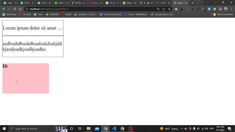Bookmark this page with the star icon
The height and width of the screenshot is (132, 235).
[x=169, y=9]
